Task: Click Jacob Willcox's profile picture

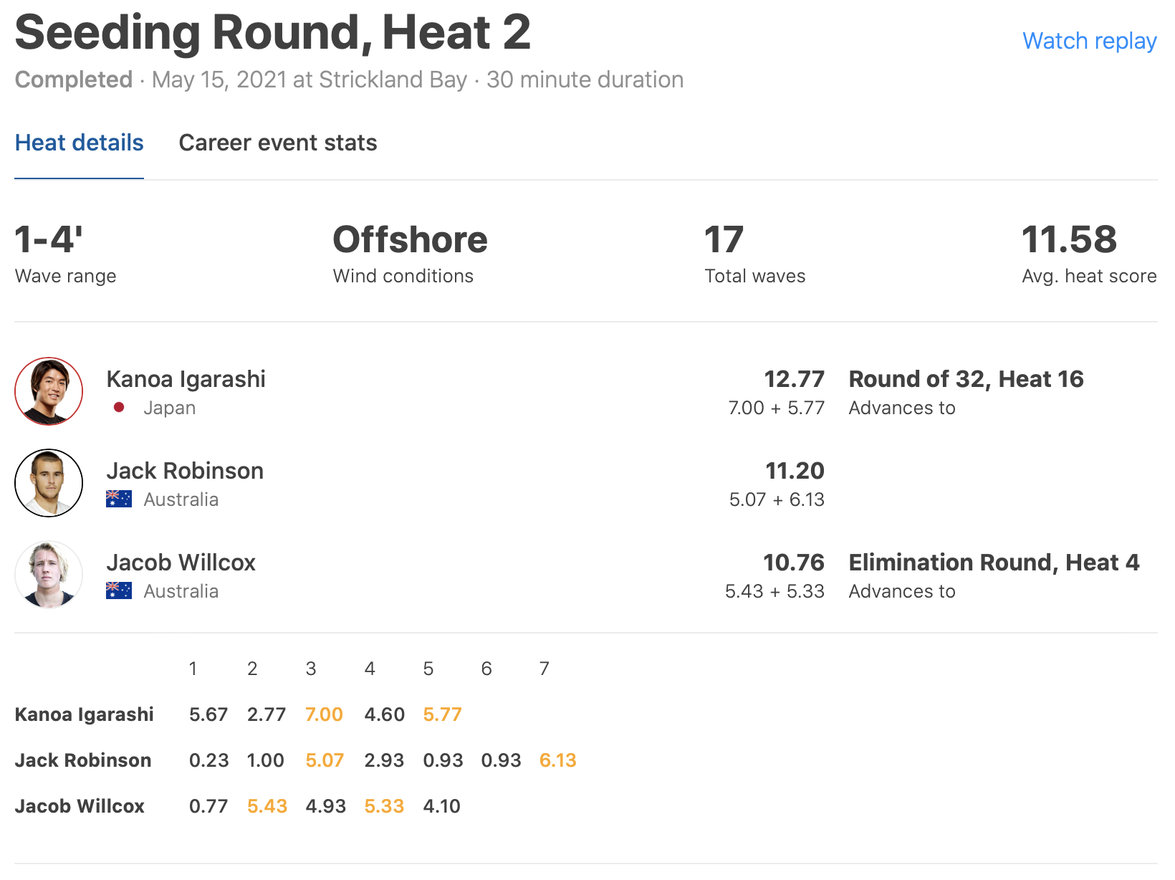Action: (x=49, y=575)
